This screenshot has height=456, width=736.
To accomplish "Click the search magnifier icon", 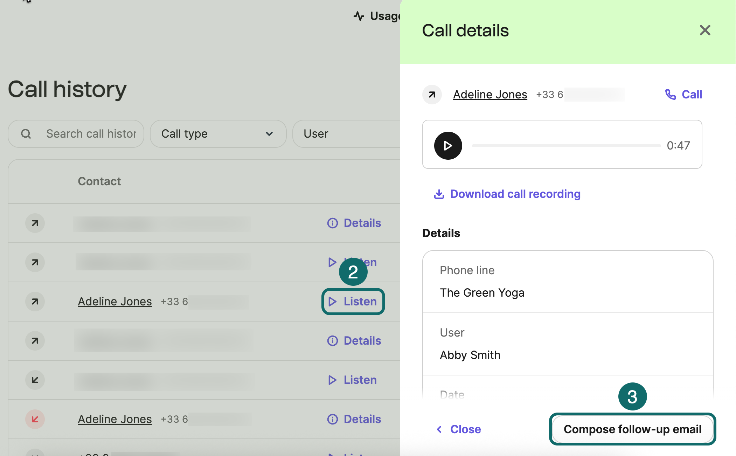I will 26,134.
